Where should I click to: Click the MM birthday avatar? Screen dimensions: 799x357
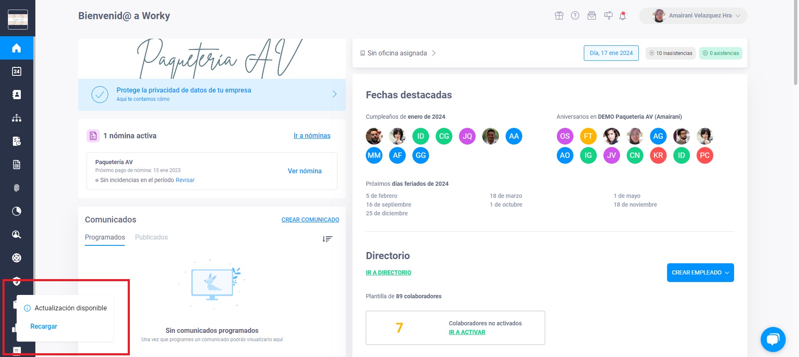tap(374, 155)
